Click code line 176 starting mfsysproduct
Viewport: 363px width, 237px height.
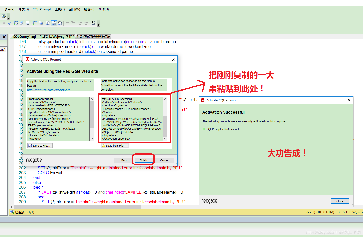106,42
